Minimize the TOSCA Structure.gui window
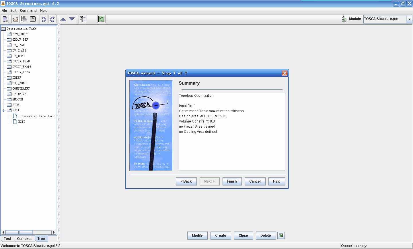The image size is (413, 249). 396,4
